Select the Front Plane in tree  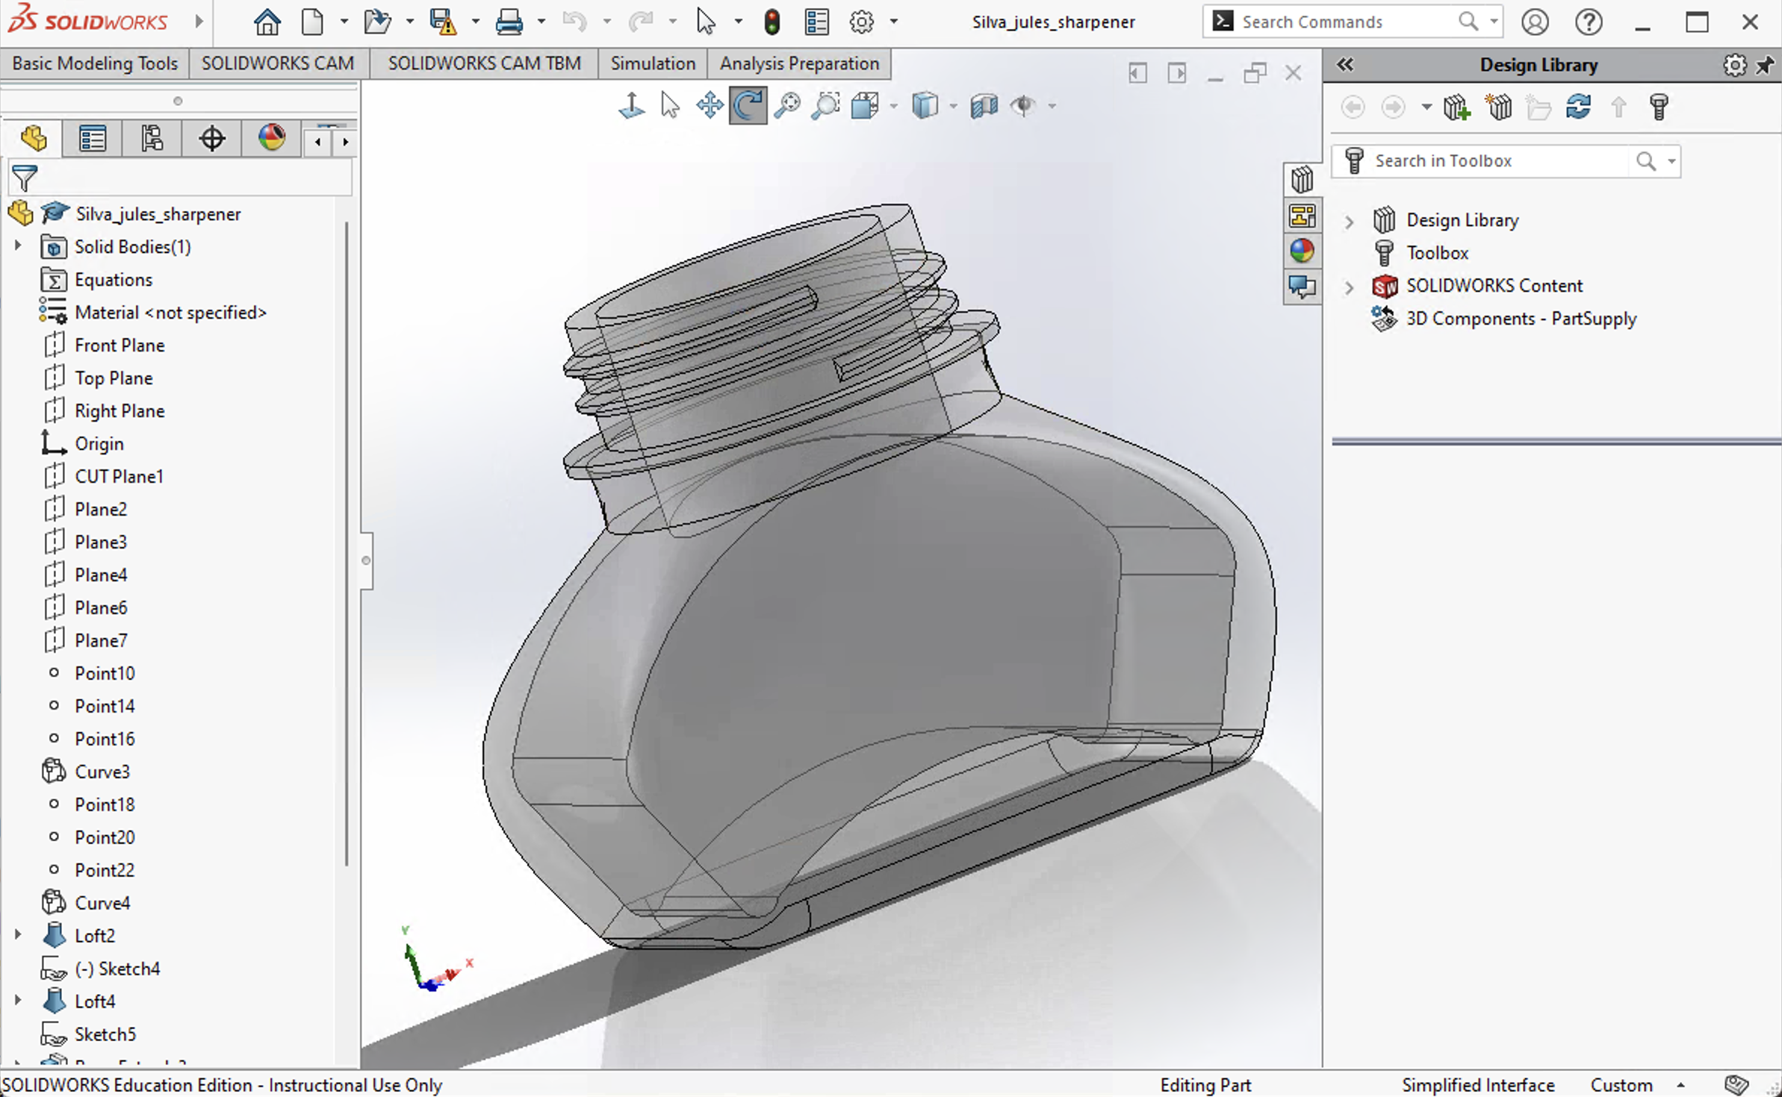[119, 346]
